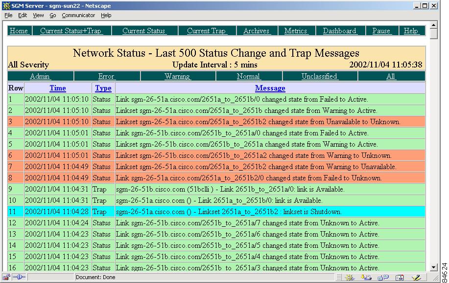Open the View menu
Image resolution: width=449 pixels, height=283 pixels.
(38, 16)
